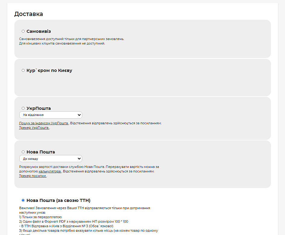
Task: Click line '2) Один файл в Форматі PDF'
Action: point(74,221)
